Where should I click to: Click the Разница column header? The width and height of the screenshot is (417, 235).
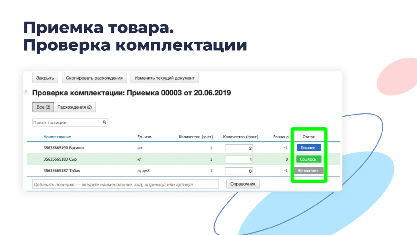point(281,137)
